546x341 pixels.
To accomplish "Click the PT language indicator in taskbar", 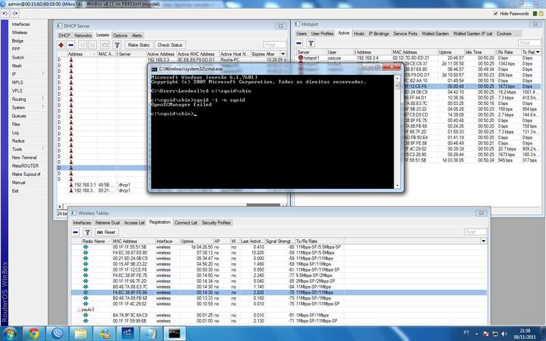I will (x=466, y=332).
